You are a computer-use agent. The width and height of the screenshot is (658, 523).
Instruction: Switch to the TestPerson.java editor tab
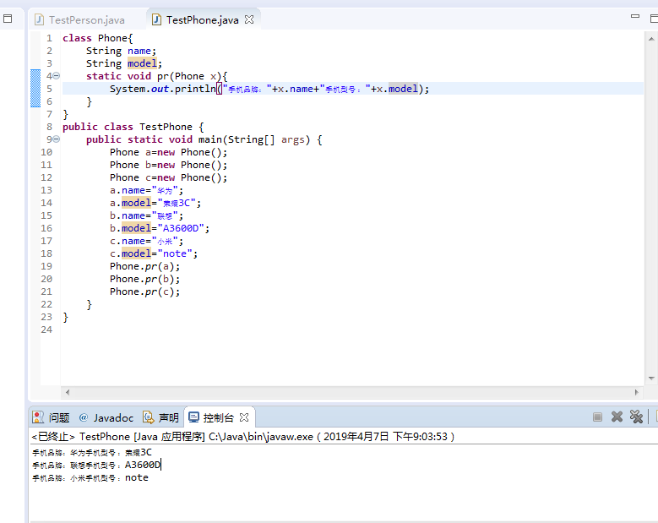coord(86,19)
